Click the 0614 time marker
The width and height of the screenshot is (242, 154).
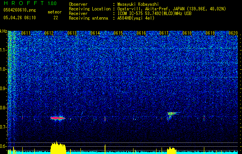95,33
